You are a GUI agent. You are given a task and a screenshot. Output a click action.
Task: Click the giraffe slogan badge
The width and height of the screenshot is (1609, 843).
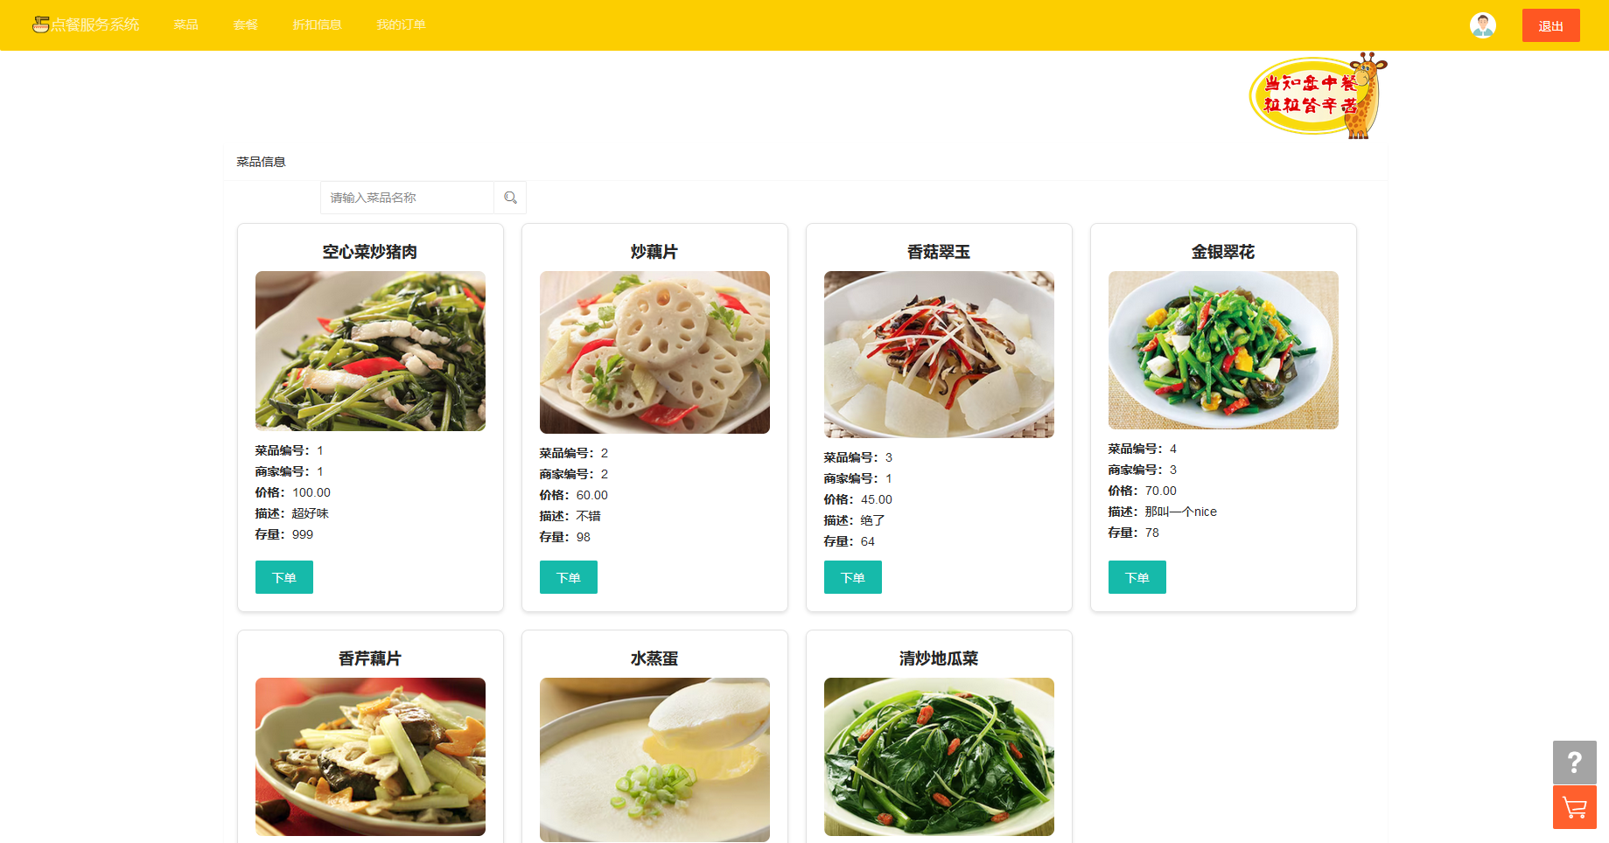tap(1318, 95)
